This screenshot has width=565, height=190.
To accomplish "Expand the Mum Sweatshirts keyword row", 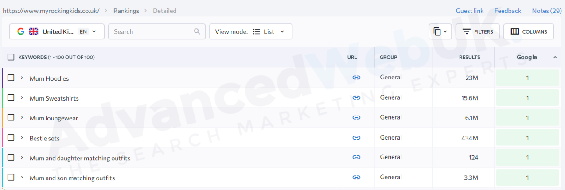I will (22, 98).
